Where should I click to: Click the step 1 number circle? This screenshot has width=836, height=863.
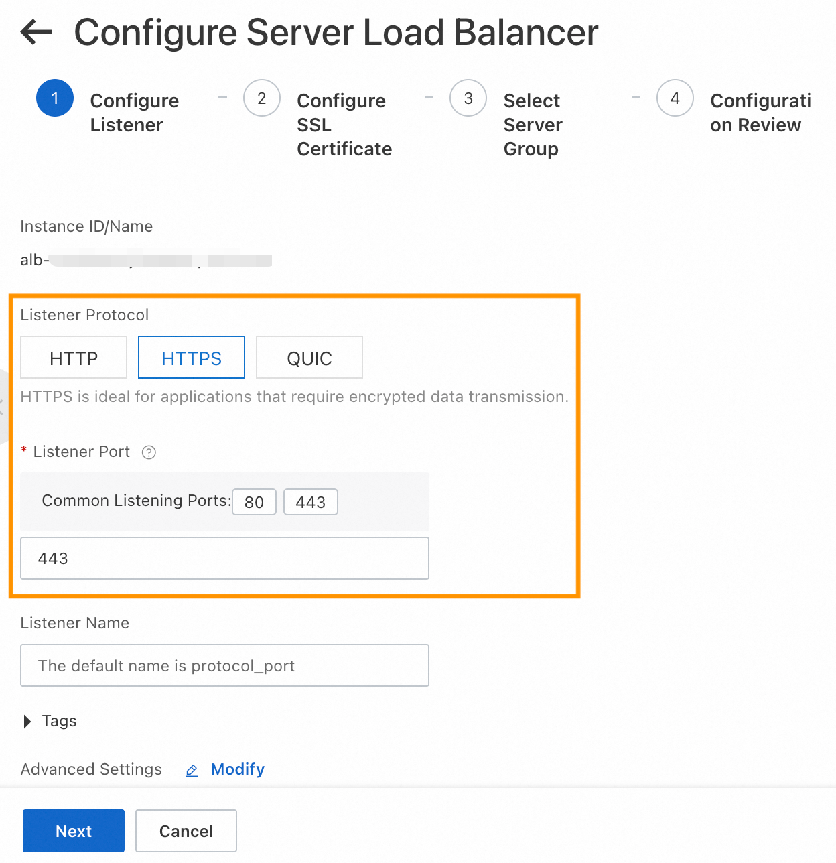click(x=55, y=98)
